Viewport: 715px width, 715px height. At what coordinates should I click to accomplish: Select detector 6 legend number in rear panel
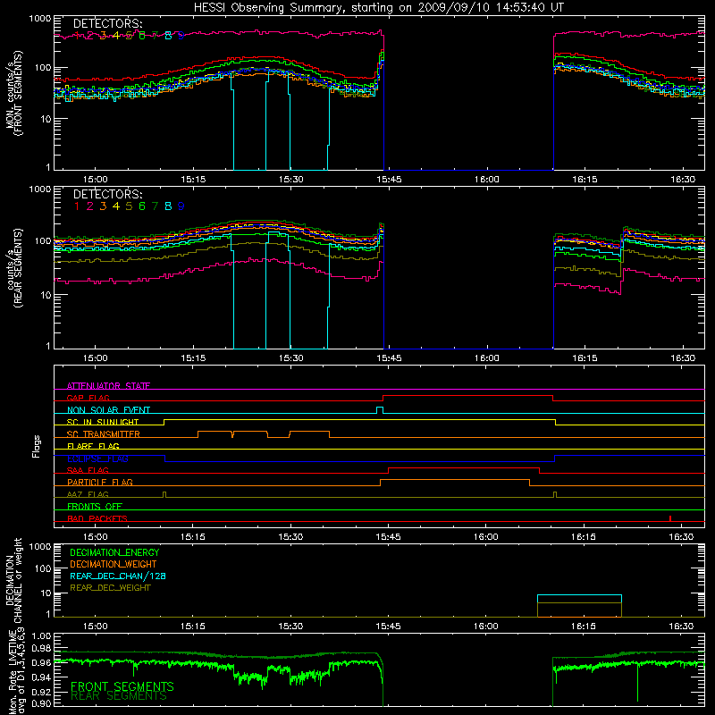click(x=142, y=206)
